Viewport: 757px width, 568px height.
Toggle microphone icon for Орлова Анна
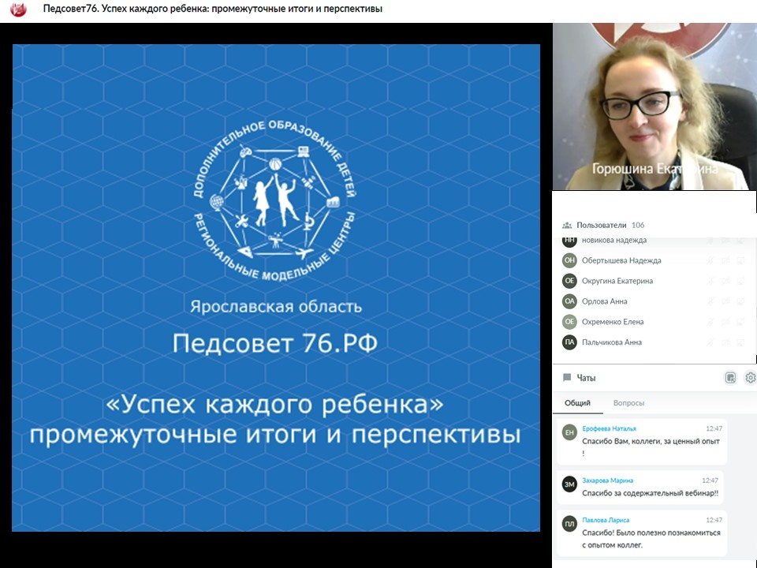pyautogui.click(x=710, y=301)
